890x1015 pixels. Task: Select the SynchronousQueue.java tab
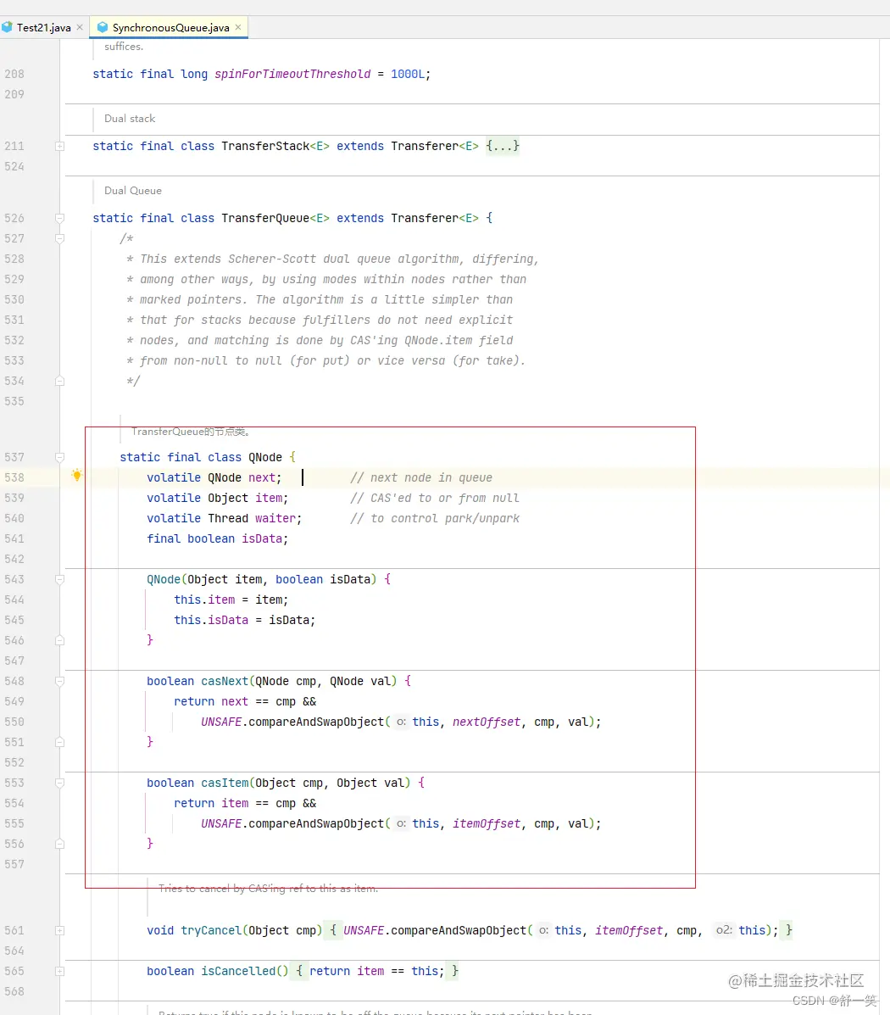click(x=170, y=27)
